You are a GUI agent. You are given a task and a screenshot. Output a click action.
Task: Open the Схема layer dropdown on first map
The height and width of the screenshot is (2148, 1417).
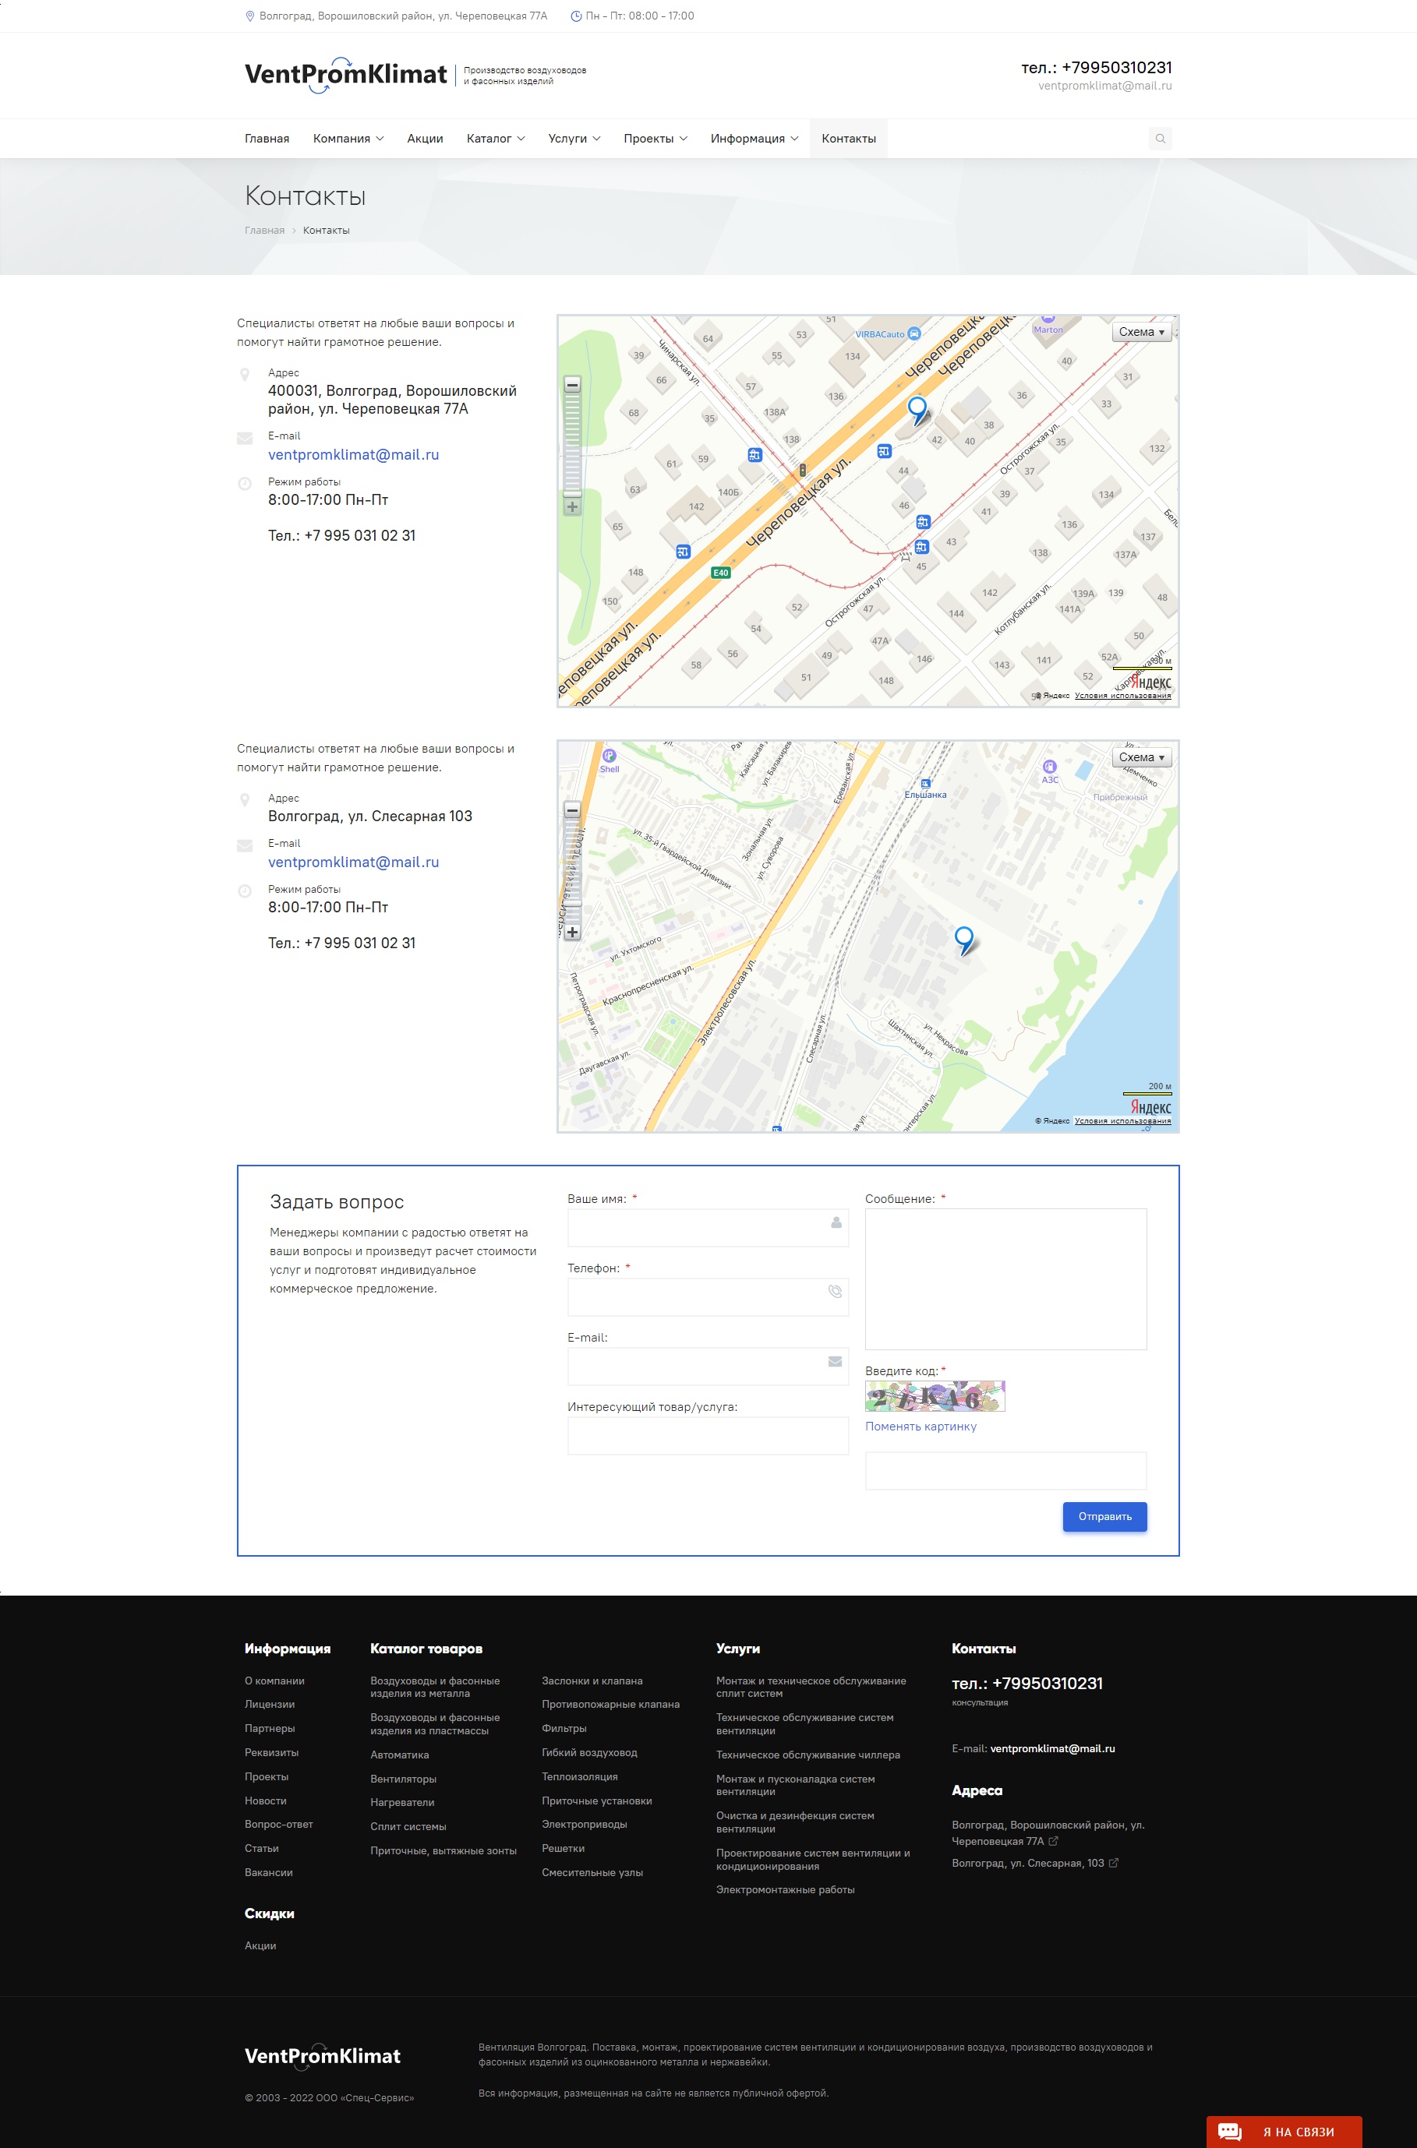1140,333
